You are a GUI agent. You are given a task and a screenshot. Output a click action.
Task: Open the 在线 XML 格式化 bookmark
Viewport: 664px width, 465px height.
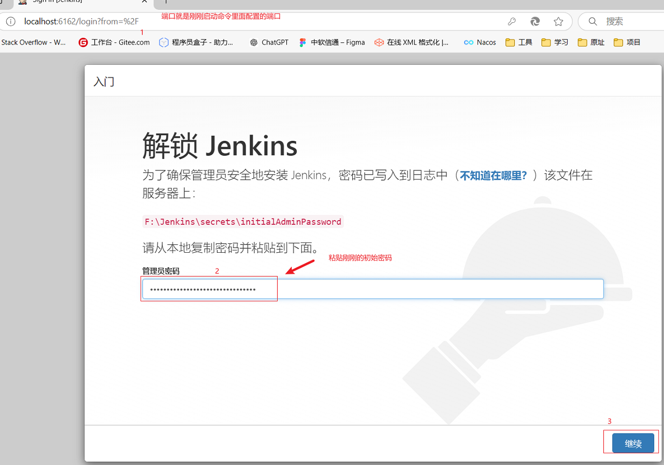[412, 42]
